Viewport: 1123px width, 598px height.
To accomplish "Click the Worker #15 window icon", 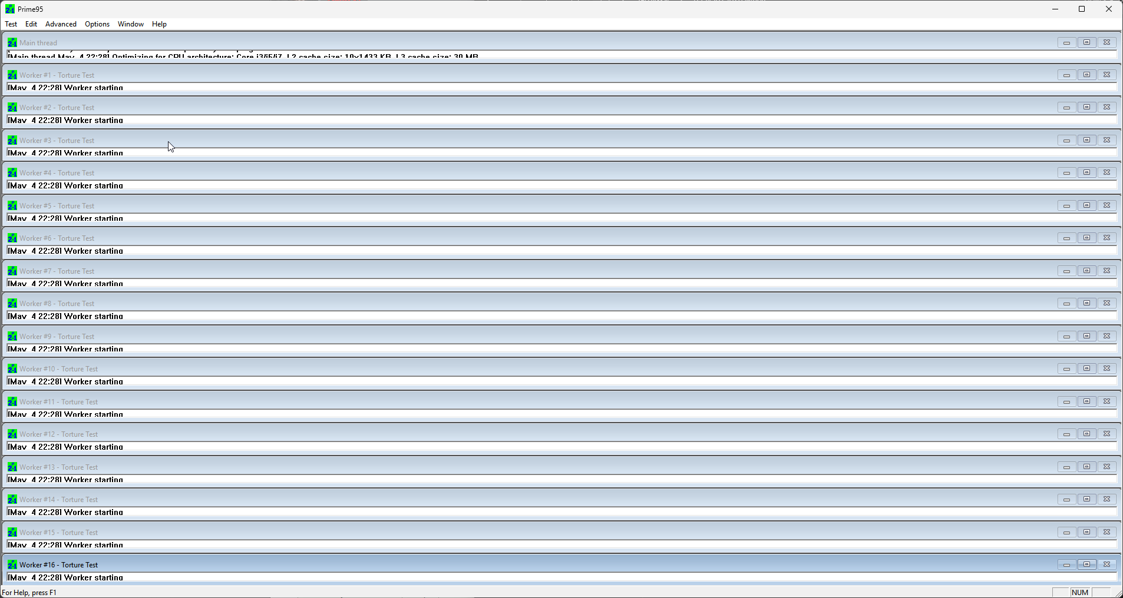I will click(12, 532).
